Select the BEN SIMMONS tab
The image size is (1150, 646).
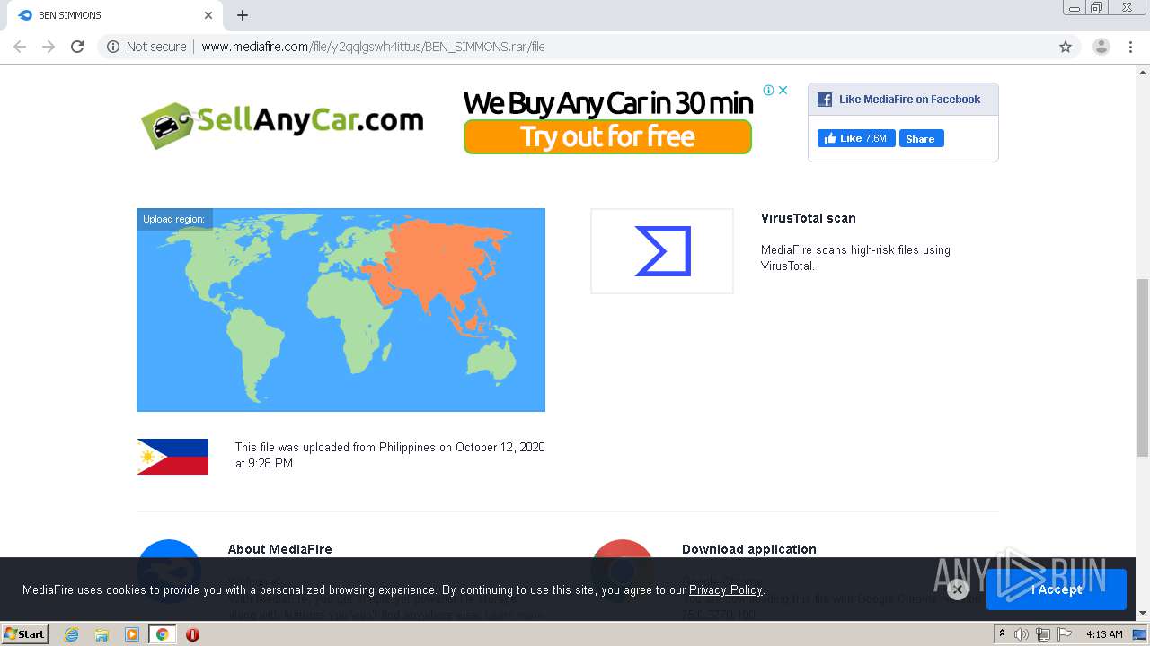[x=113, y=15]
